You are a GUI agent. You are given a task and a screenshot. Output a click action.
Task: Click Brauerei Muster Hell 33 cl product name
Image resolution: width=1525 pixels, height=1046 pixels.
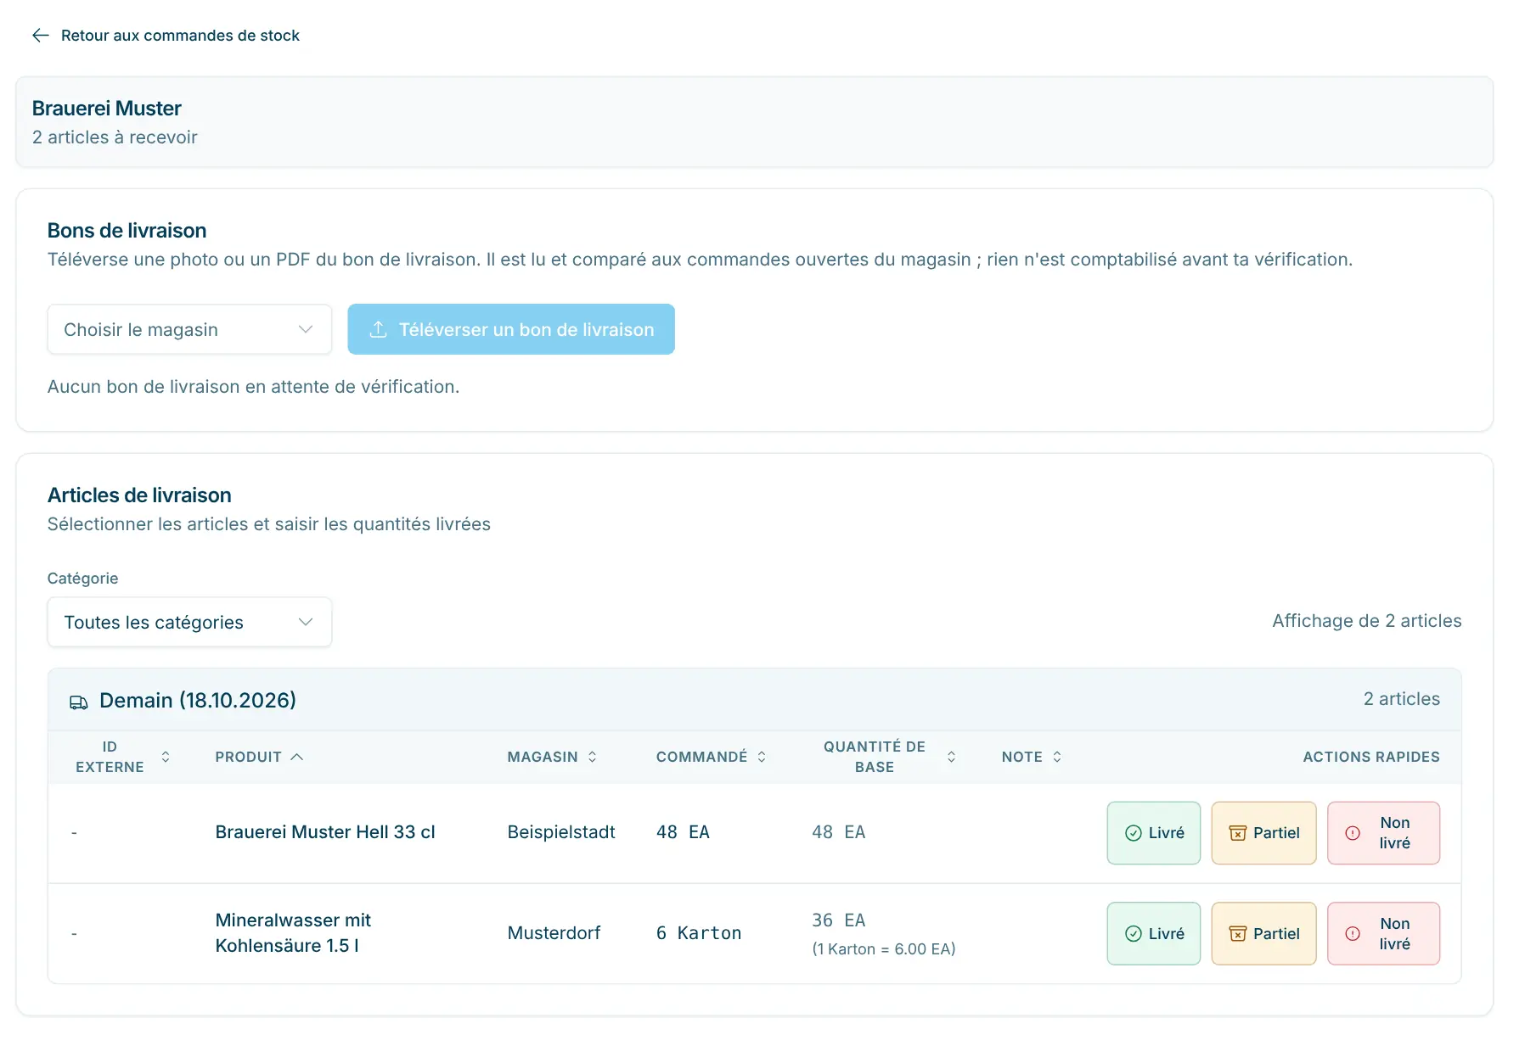coord(325,832)
